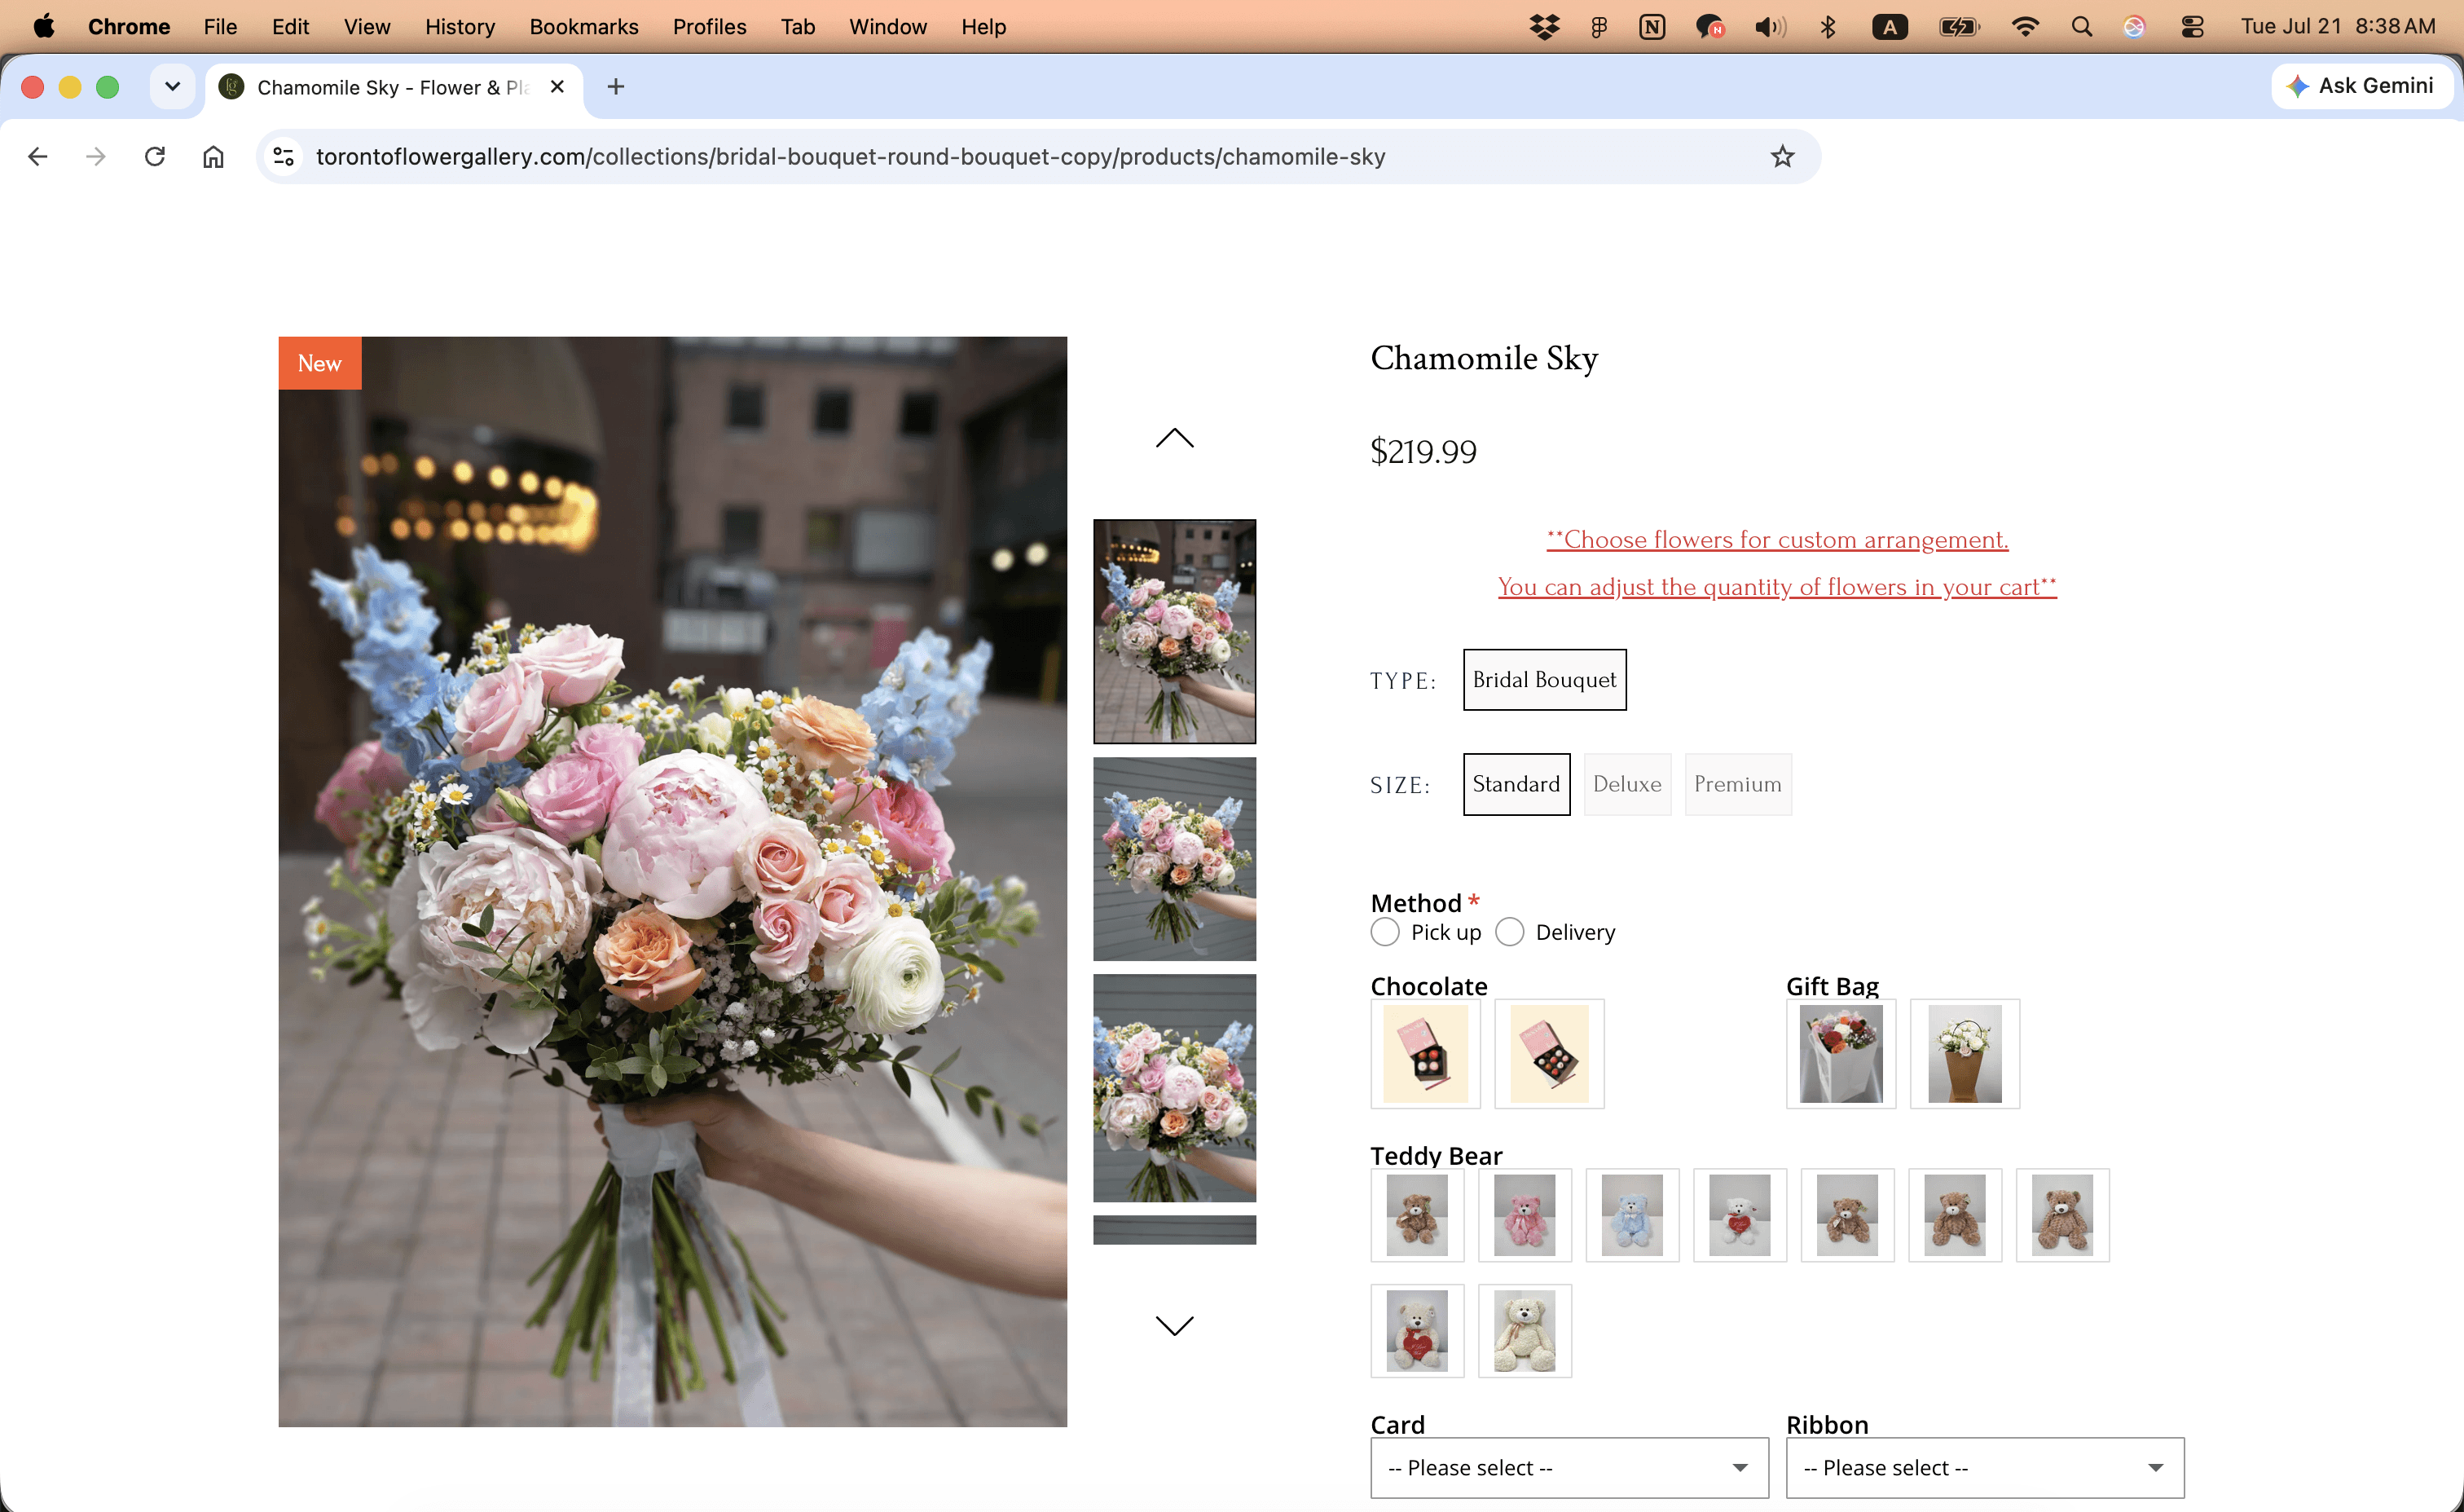Open the Card dropdown
The image size is (2464, 1512).
pos(1569,1467)
